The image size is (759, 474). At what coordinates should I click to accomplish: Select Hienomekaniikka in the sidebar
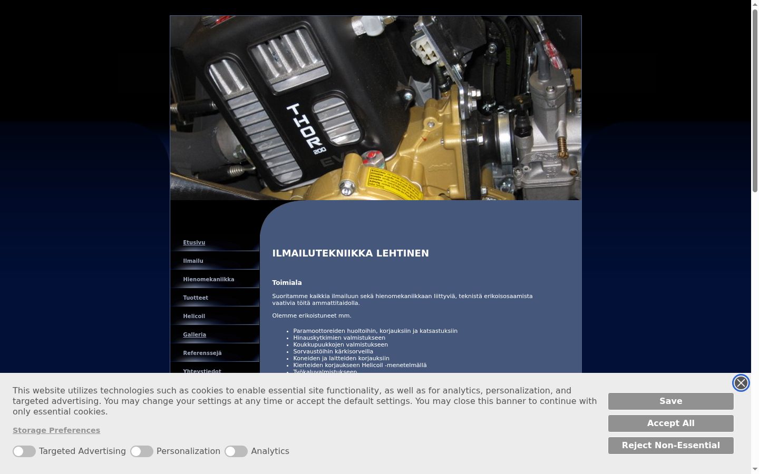coord(209,279)
